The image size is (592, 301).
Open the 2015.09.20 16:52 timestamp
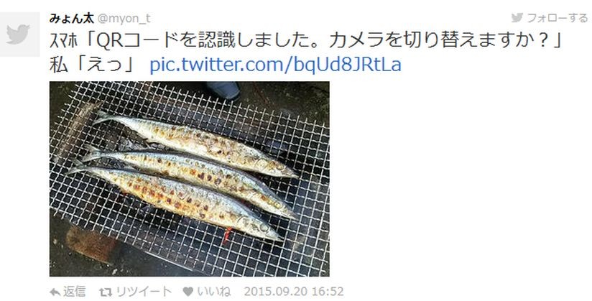coord(294,292)
